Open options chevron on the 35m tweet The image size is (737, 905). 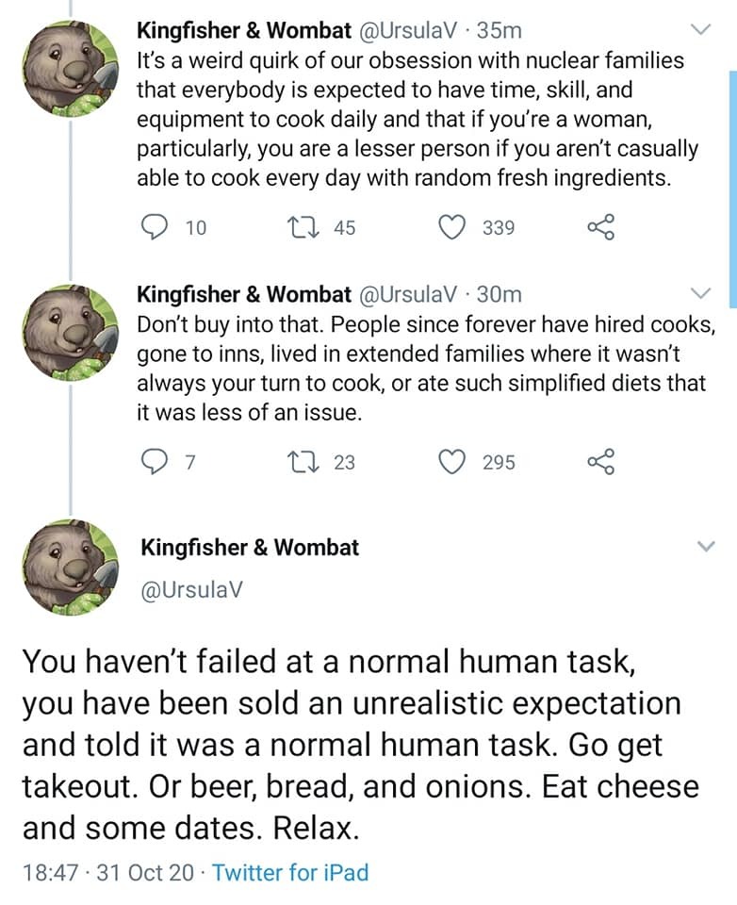[x=701, y=31]
